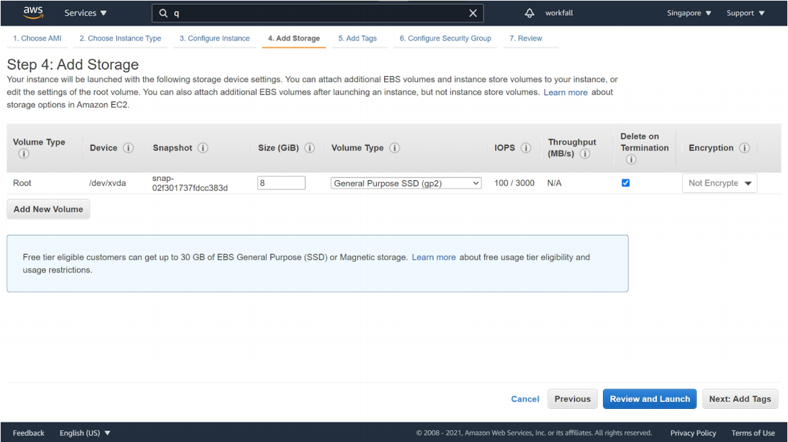788x442 pixels.
Task: Expand the Services menu
Action: tap(85, 13)
